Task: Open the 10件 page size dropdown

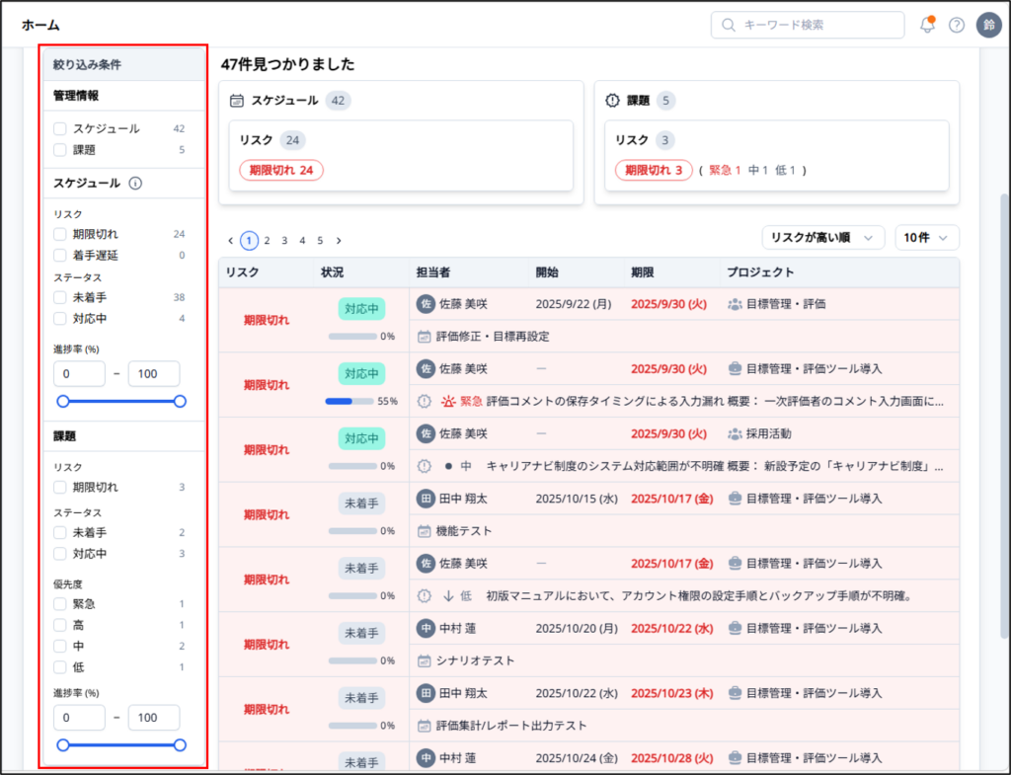Action: point(926,238)
